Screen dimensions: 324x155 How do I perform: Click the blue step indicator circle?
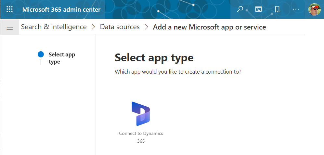click(41, 54)
